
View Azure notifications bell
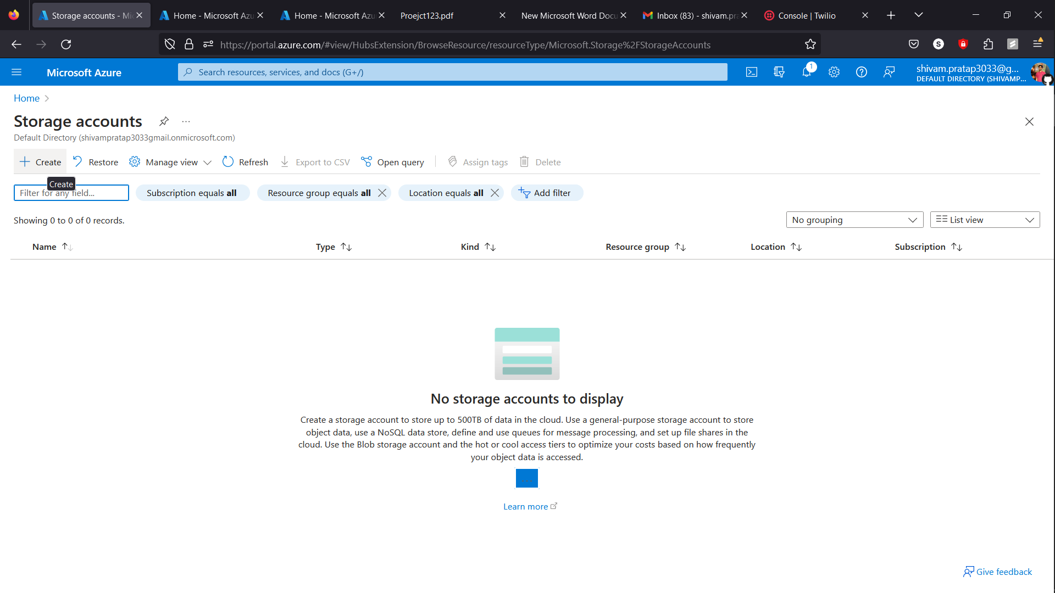coord(806,72)
